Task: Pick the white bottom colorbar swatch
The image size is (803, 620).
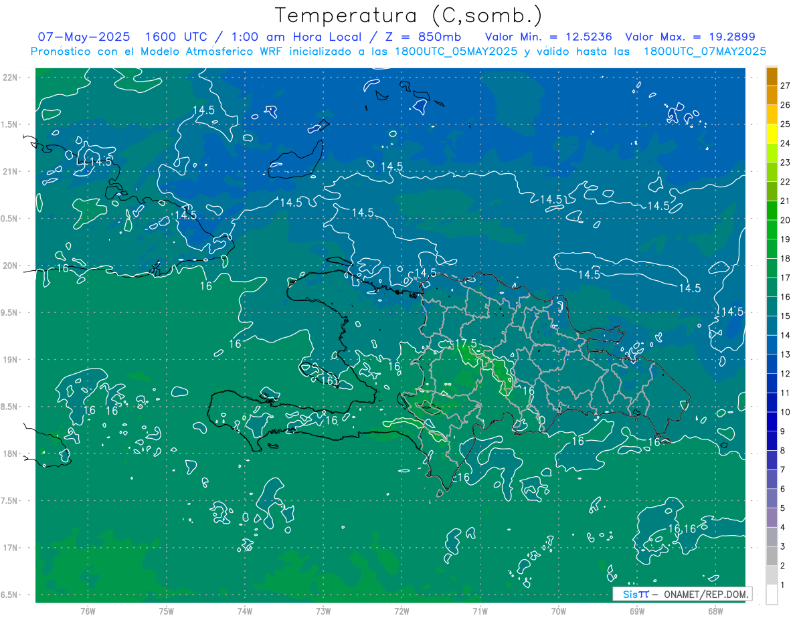Action: (772, 595)
